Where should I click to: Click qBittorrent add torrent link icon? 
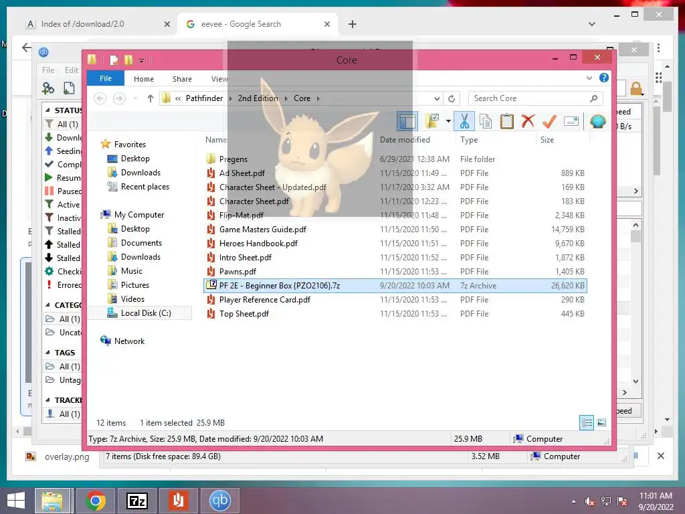coord(48,88)
